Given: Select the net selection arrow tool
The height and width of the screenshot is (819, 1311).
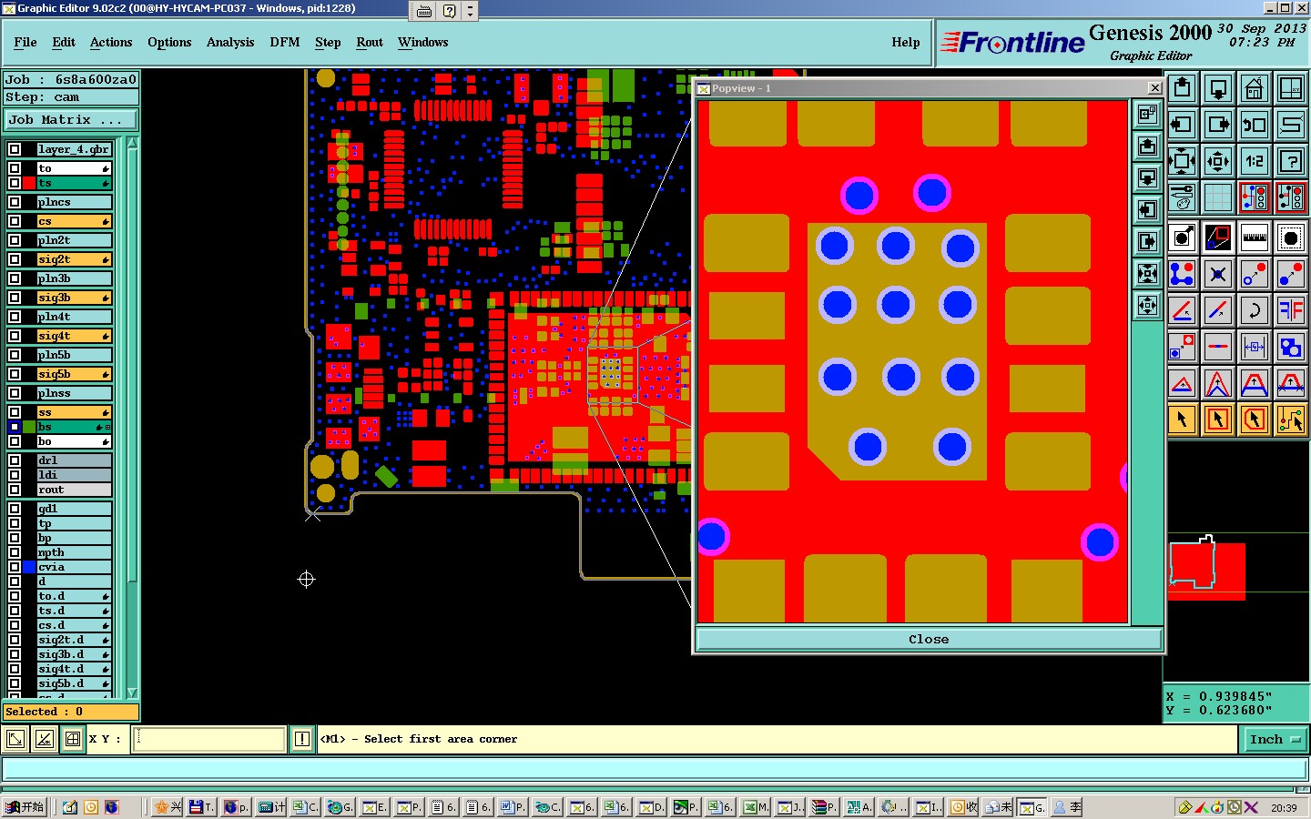Looking at the screenshot, I should click(x=1291, y=420).
